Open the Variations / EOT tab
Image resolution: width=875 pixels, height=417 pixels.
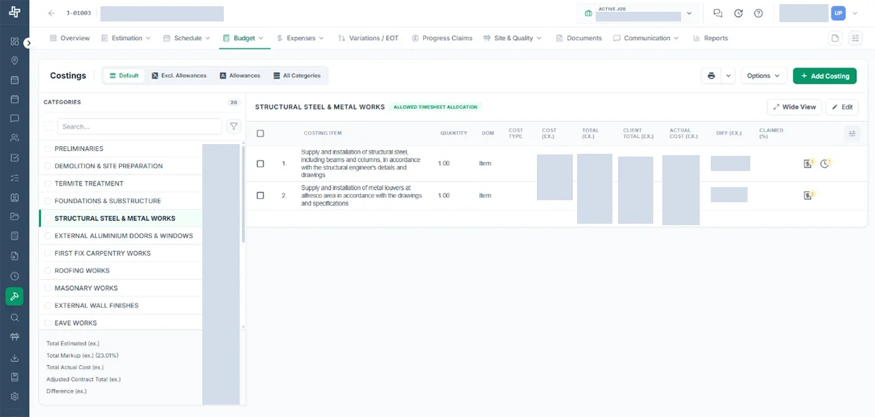369,38
